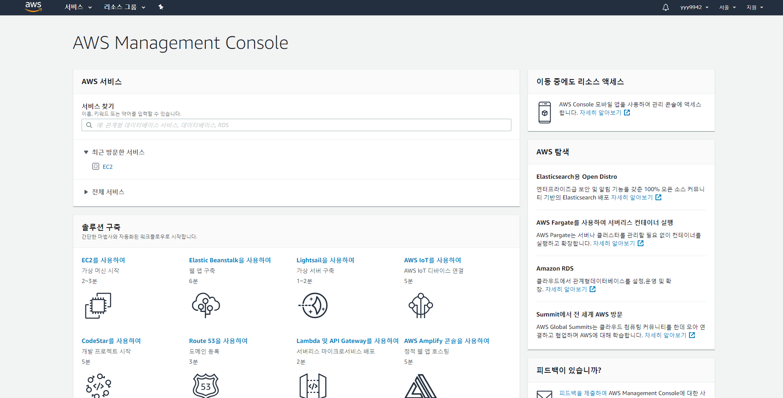
Task: Open the EC2를 사용하여 link
Action: (103, 260)
